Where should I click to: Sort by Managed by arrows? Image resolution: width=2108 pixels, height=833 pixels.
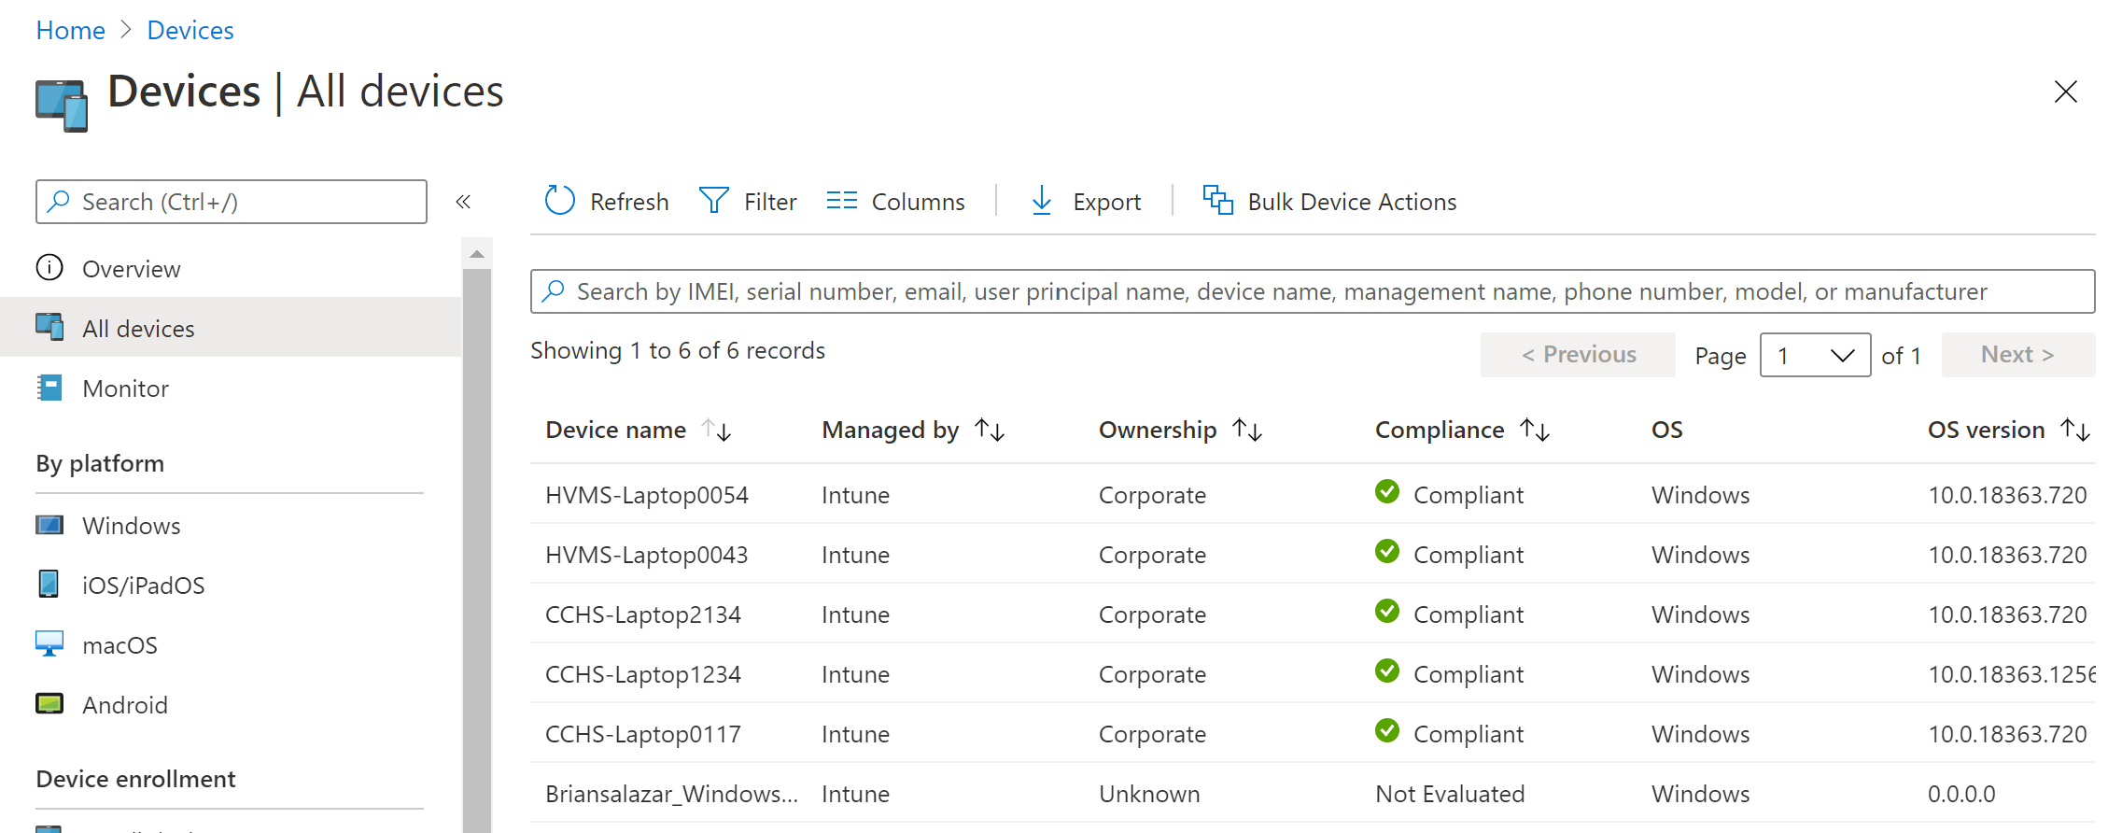tap(990, 430)
